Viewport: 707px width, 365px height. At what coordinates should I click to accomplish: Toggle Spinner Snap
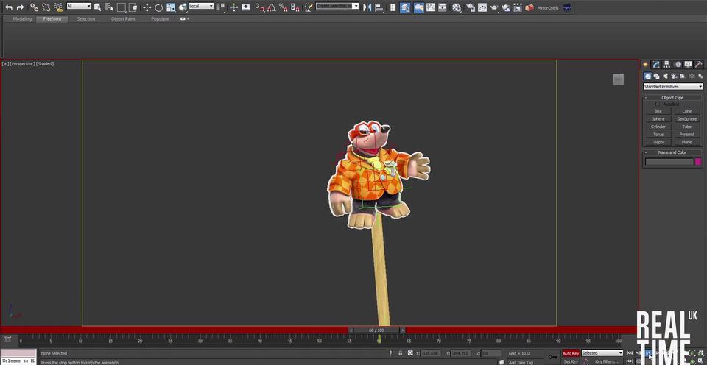coord(295,7)
